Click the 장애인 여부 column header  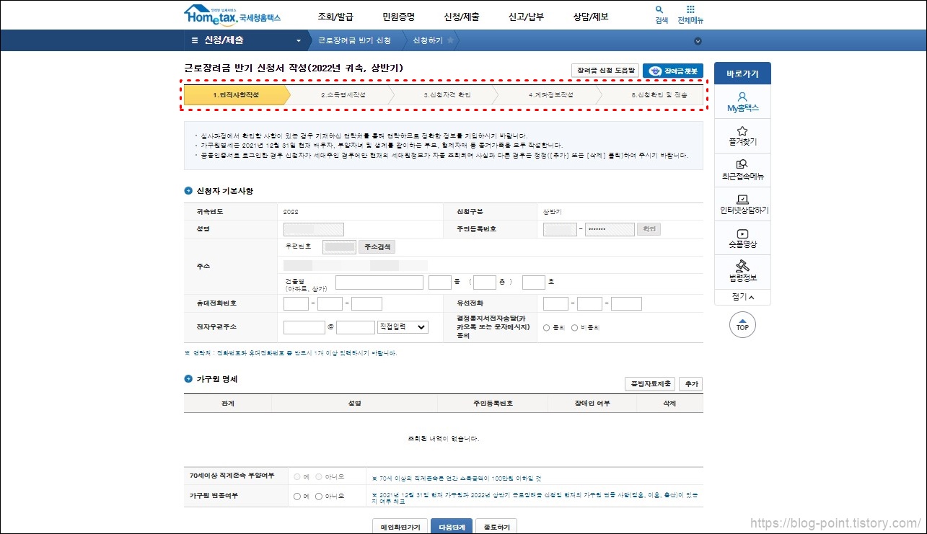[592, 404]
